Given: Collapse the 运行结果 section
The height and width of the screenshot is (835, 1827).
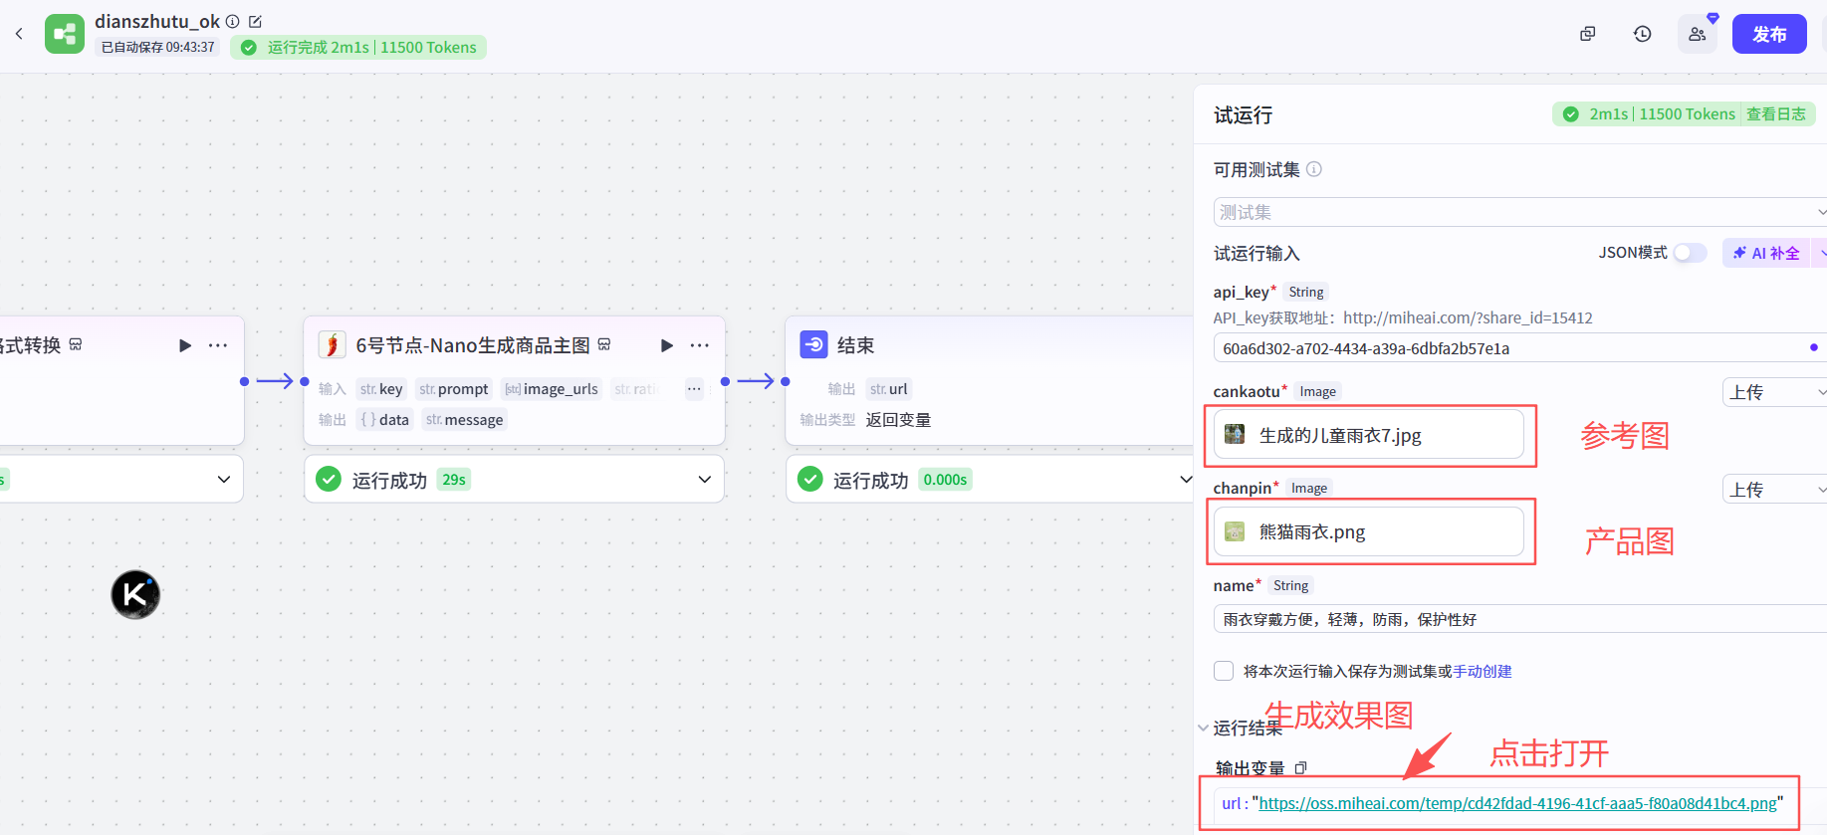Looking at the screenshot, I should click(x=1203, y=729).
